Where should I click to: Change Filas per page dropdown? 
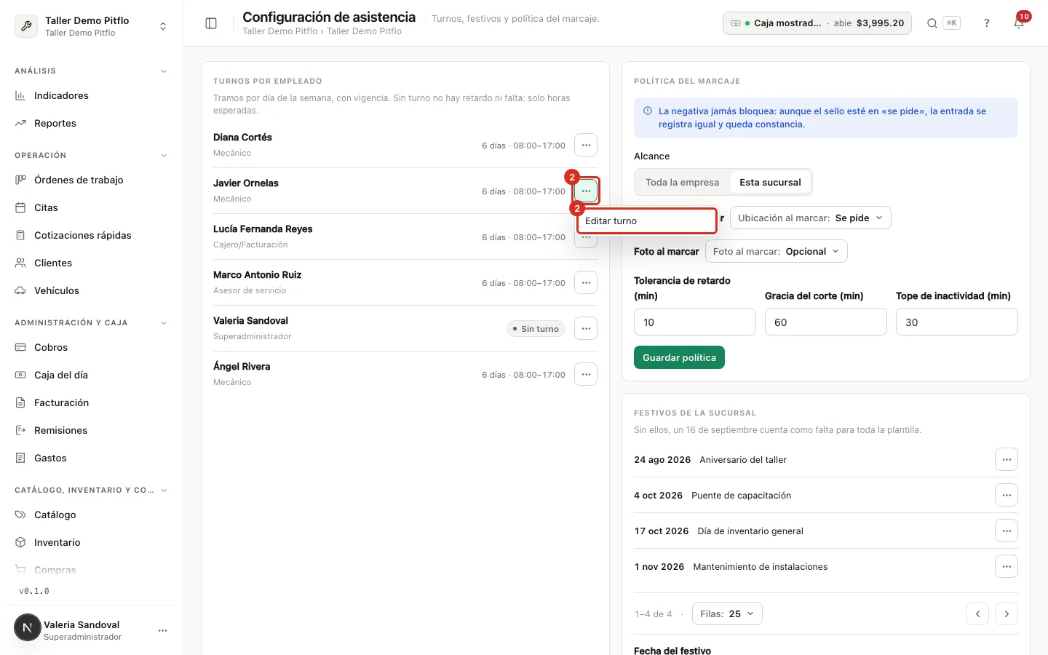727,614
